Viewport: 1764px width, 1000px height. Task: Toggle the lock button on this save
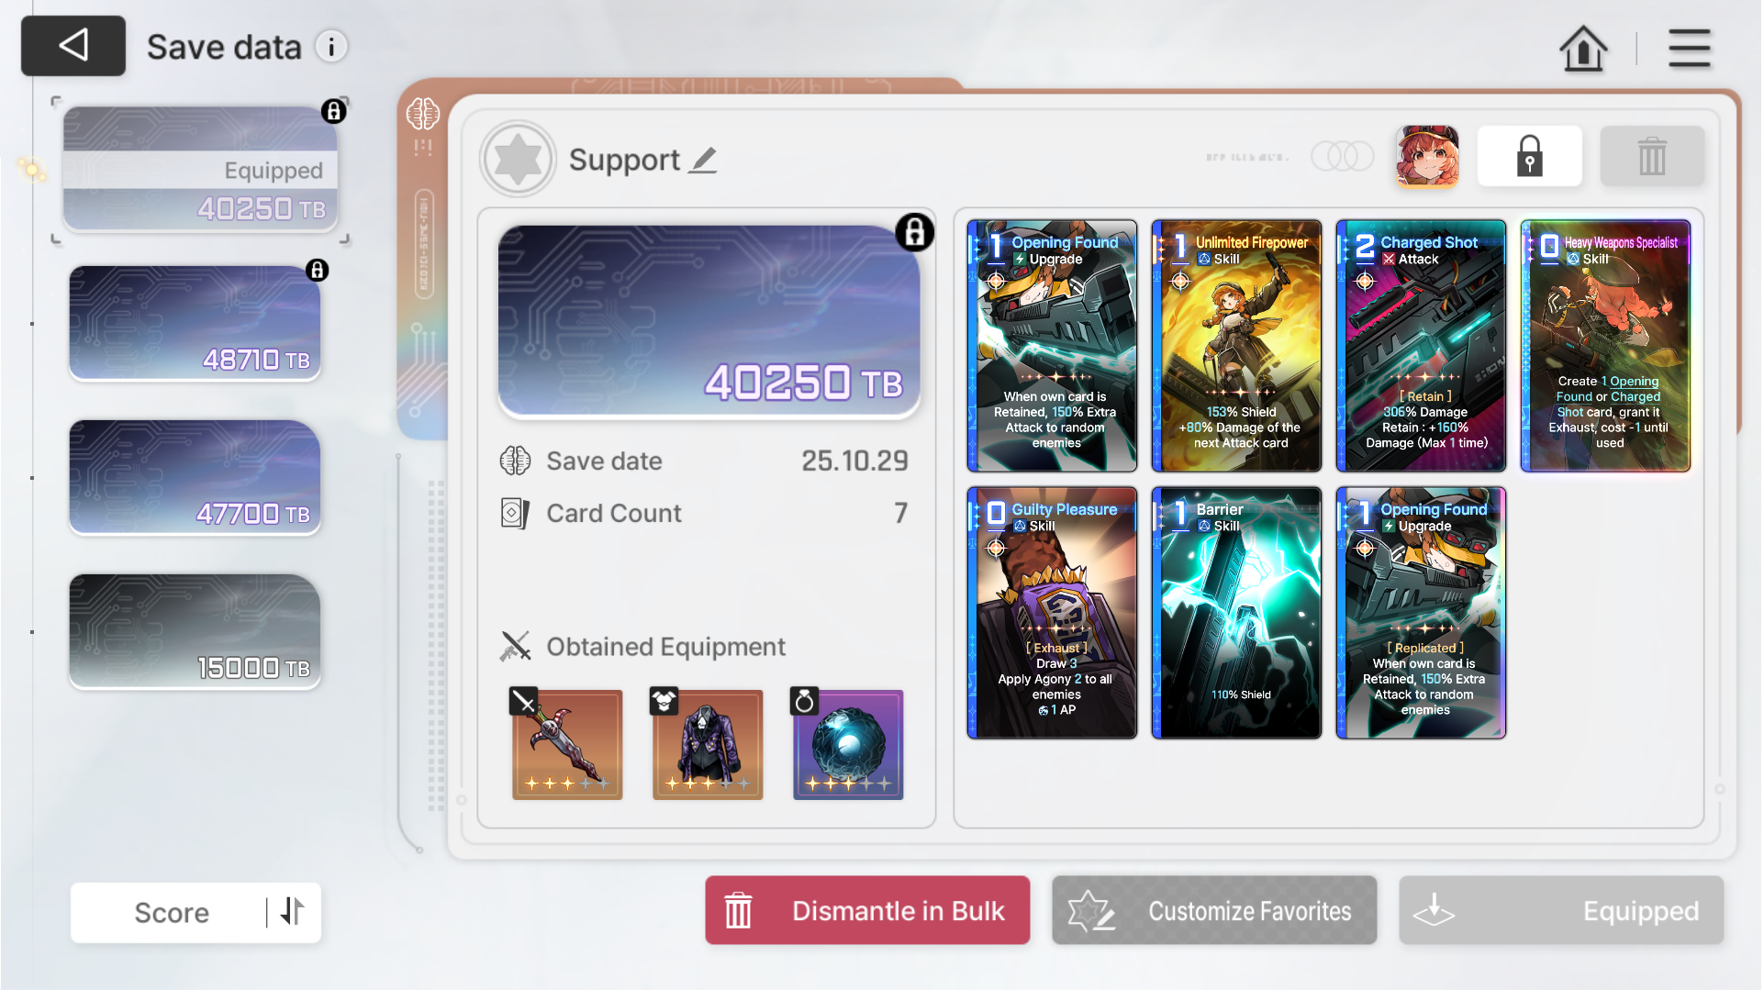click(x=1529, y=157)
